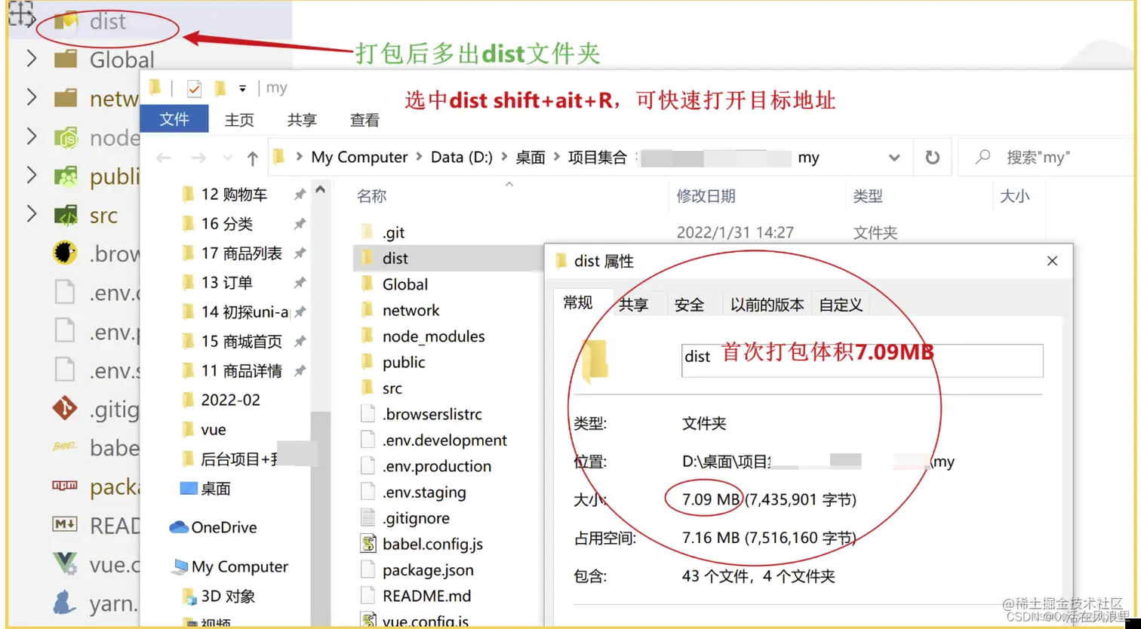Switch to the 以前的版本 tab
Image resolution: width=1141 pixels, height=629 pixels.
tap(767, 305)
